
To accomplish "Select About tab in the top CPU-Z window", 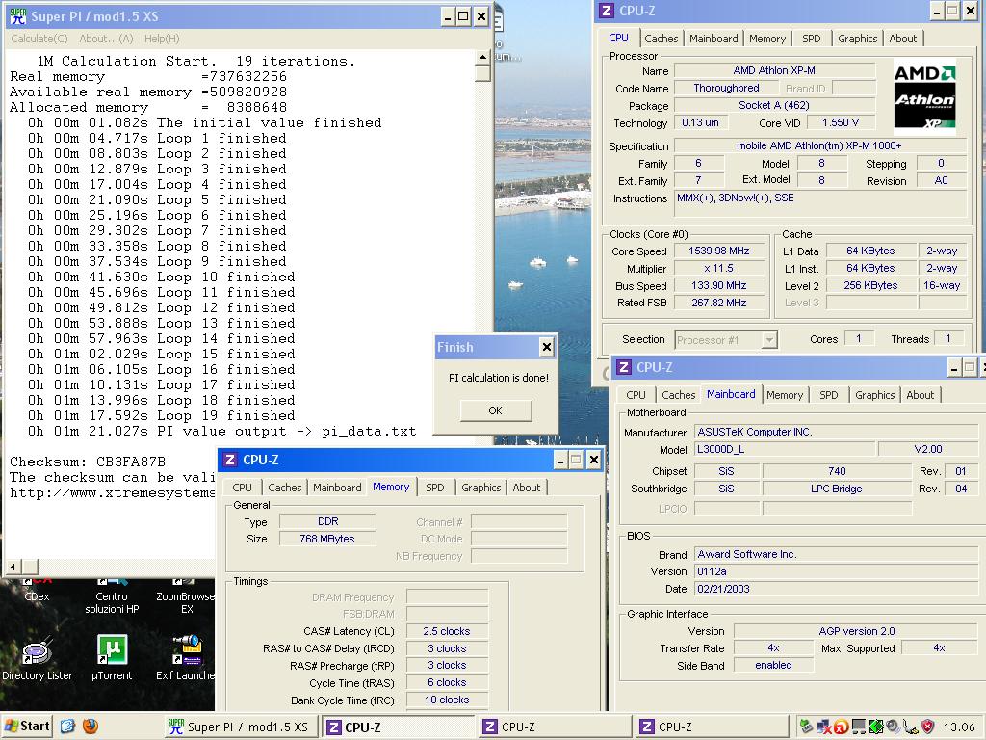I will 902,39.
